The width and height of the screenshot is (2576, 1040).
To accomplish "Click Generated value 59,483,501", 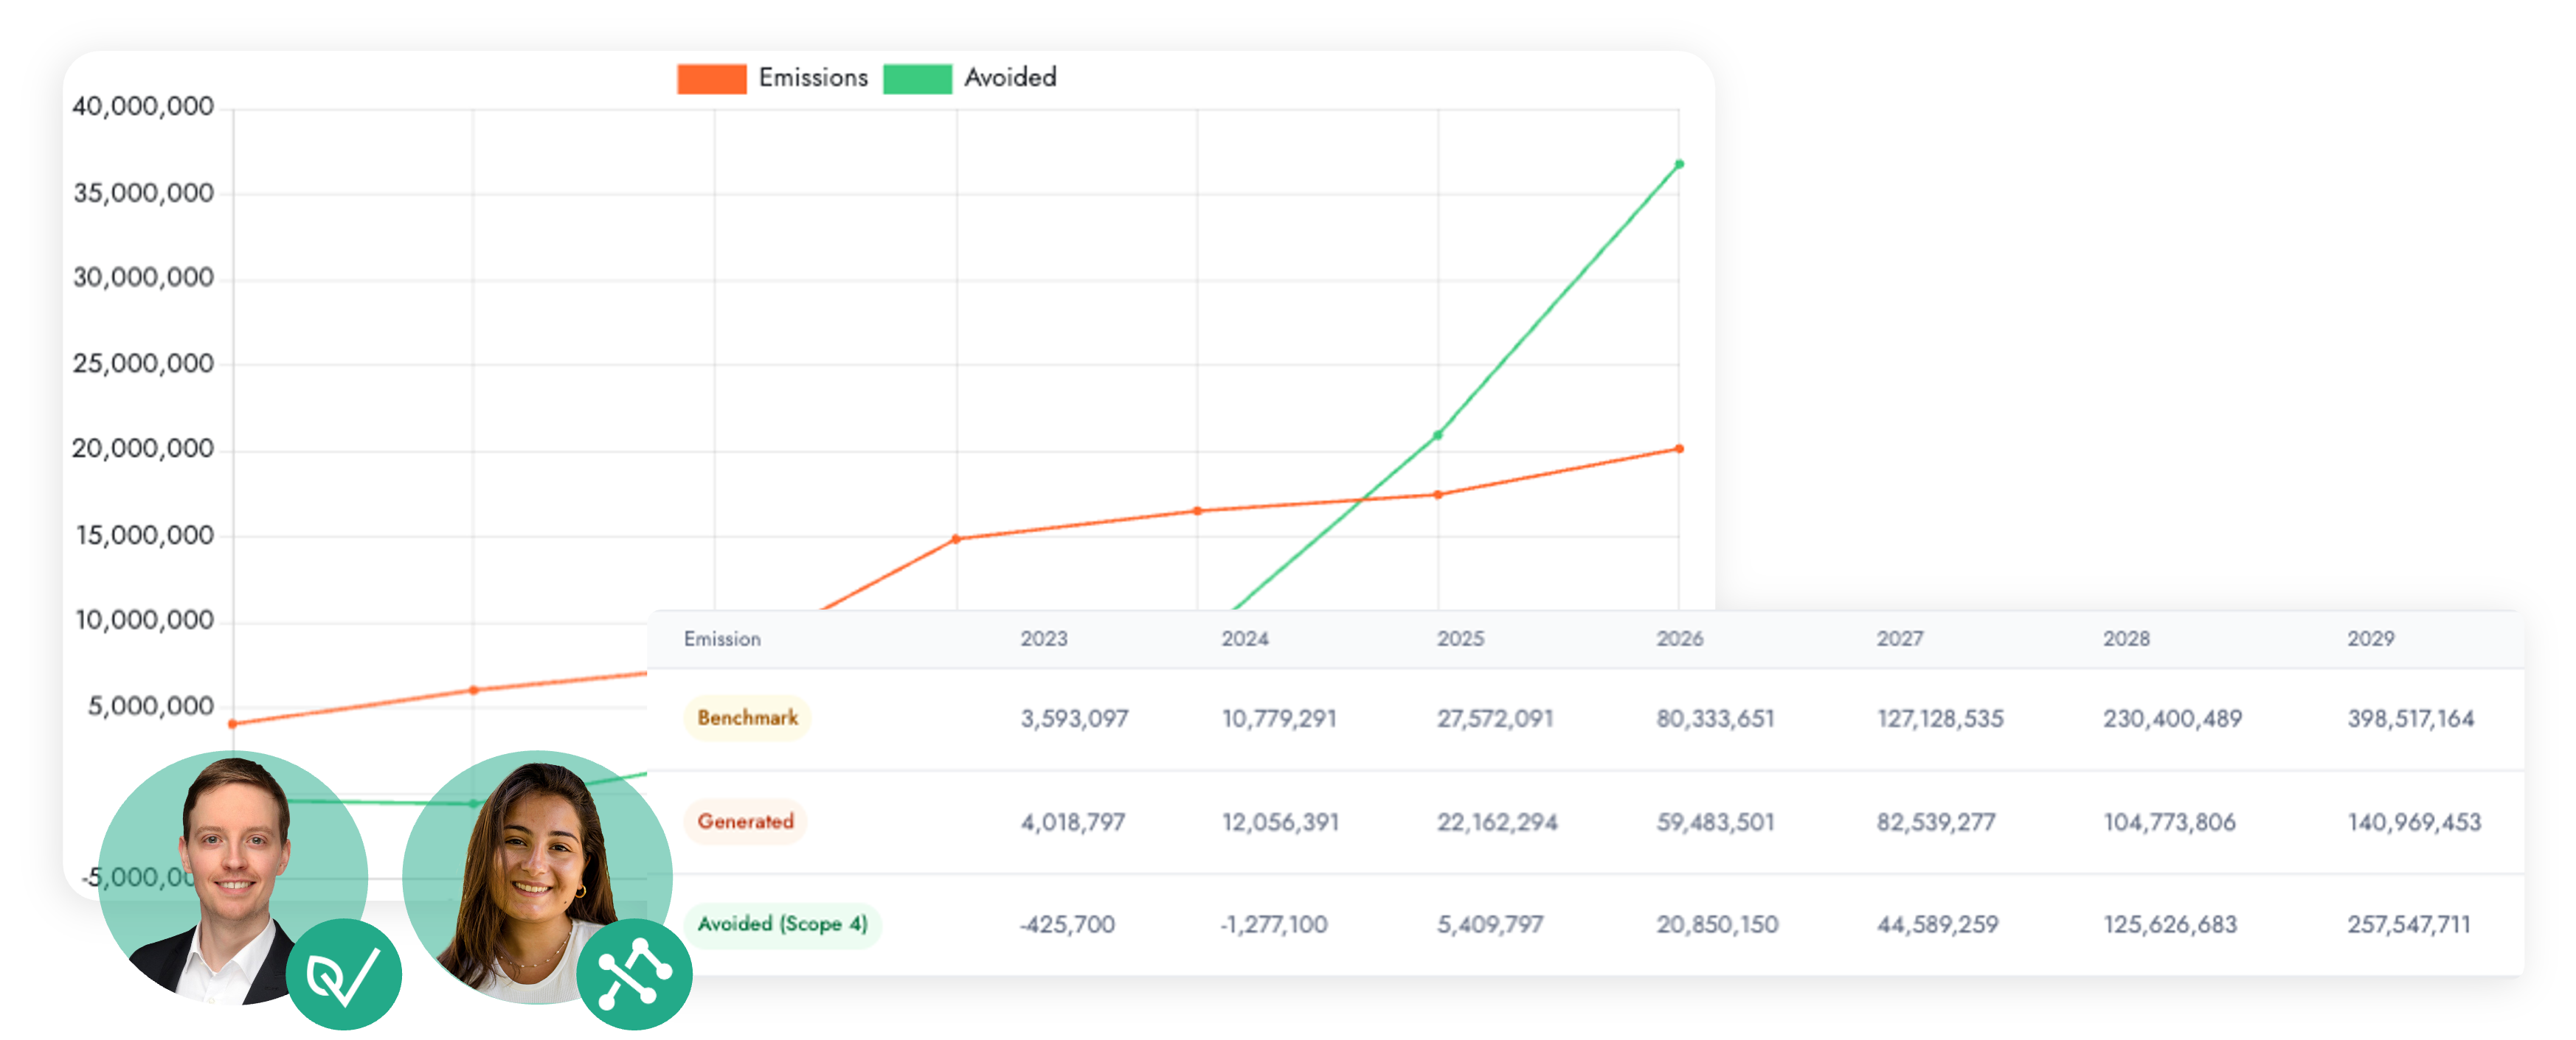I will 1715,823.
